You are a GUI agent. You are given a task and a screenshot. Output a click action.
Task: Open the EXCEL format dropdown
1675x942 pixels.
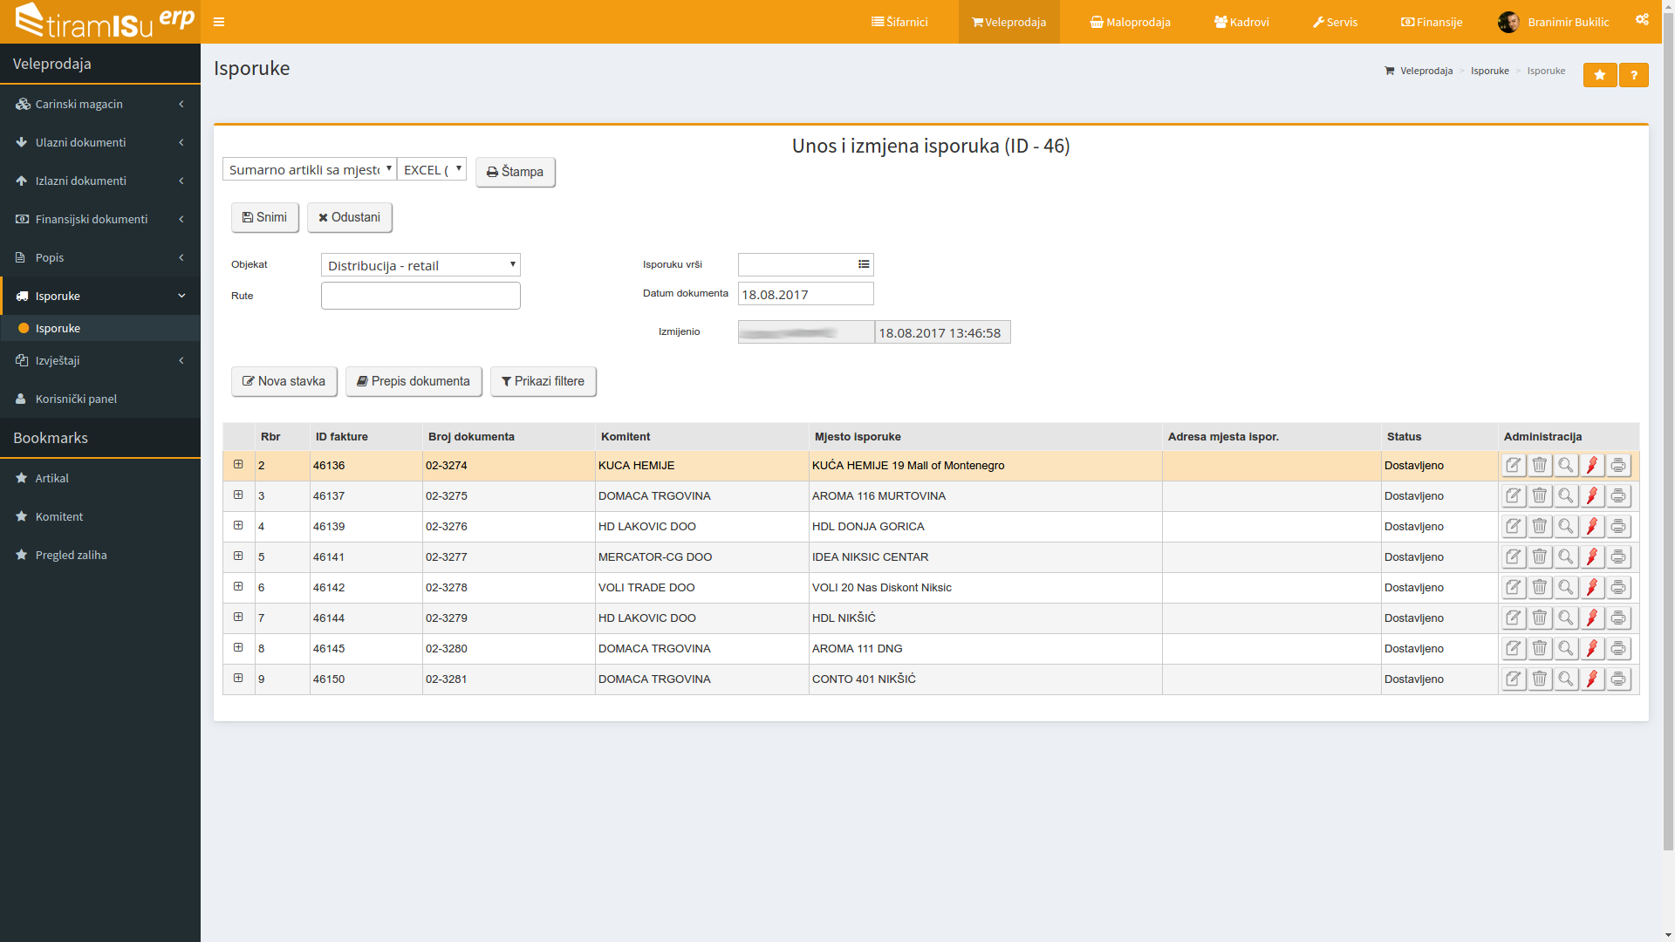coord(432,169)
